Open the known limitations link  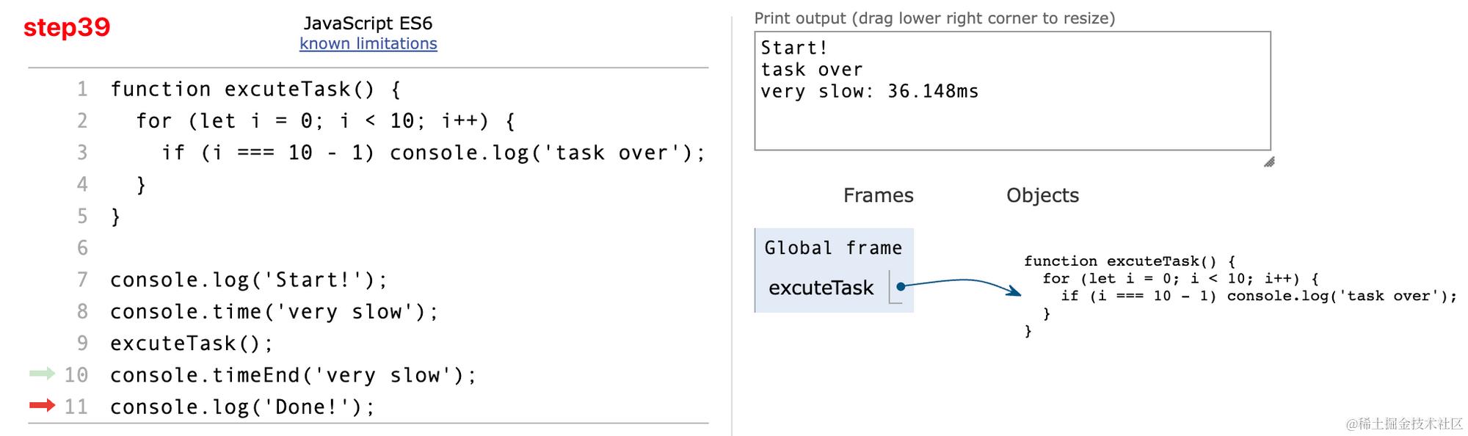click(x=368, y=44)
